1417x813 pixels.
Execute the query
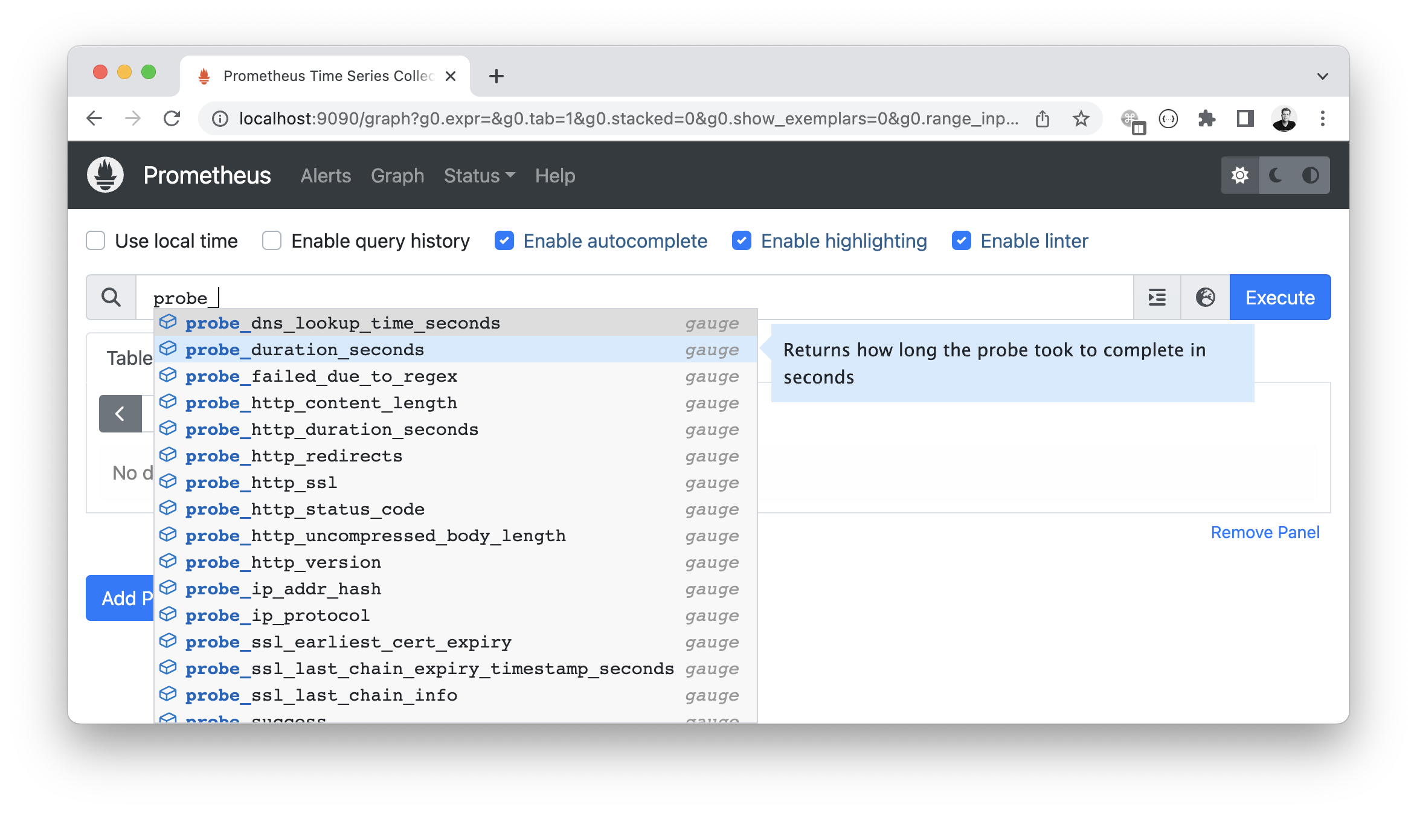pos(1280,297)
